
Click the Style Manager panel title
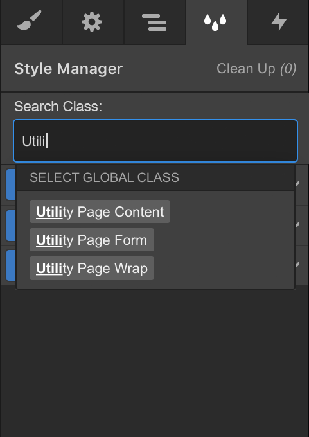(69, 69)
